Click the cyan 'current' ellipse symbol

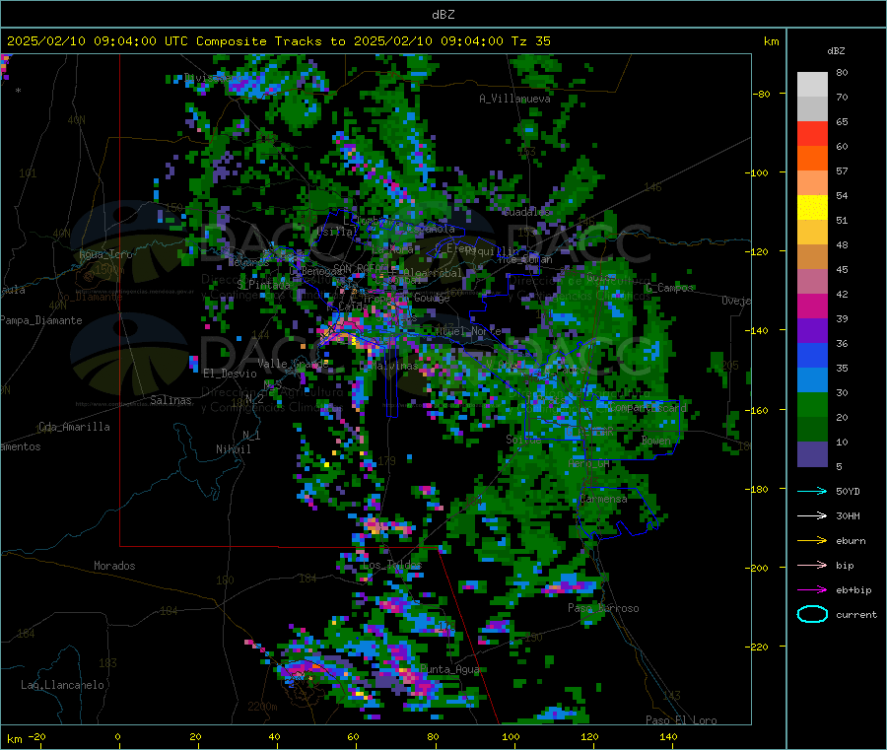pos(812,614)
